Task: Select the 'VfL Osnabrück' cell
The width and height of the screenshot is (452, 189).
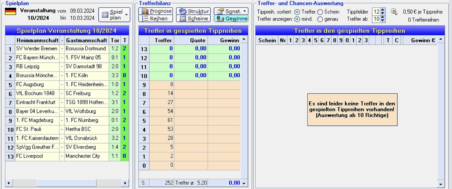Action: point(87,138)
